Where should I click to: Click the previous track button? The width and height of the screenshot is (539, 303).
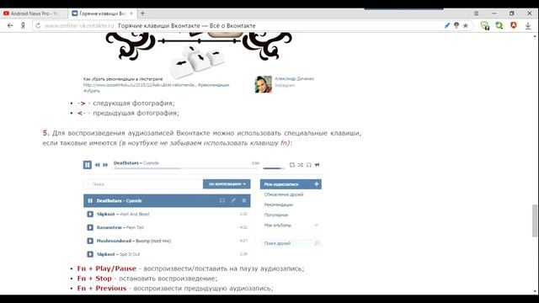pyautogui.click(x=98, y=165)
